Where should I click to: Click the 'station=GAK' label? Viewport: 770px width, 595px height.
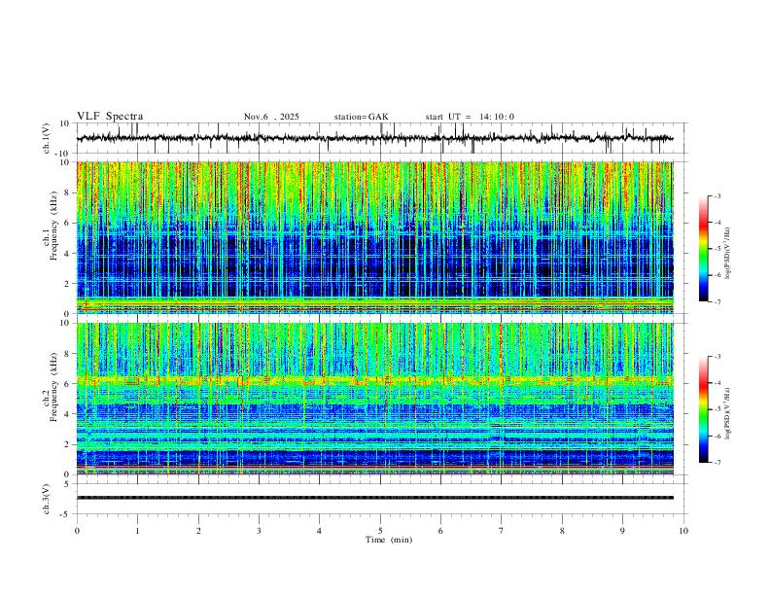coord(361,117)
